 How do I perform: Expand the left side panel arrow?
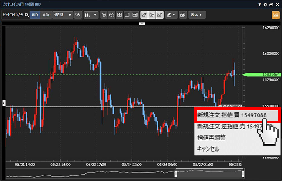(3, 103)
